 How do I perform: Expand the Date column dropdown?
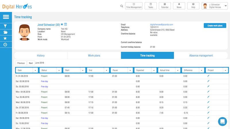point(35,70)
